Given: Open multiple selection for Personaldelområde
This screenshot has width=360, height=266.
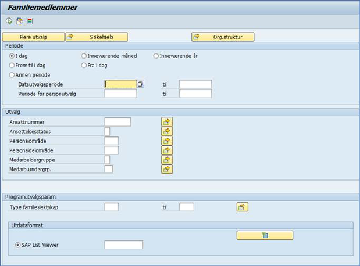Looking at the screenshot, I should point(167,150).
